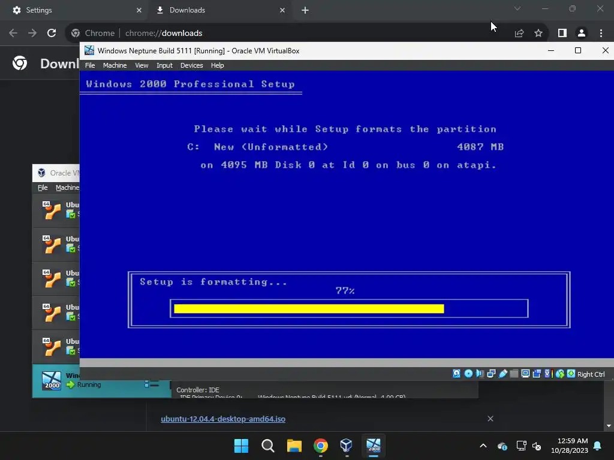Open tools list menu for running VM
Image resolution: width=614 pixels, height=460 pixels.
(x=151, y=385)
